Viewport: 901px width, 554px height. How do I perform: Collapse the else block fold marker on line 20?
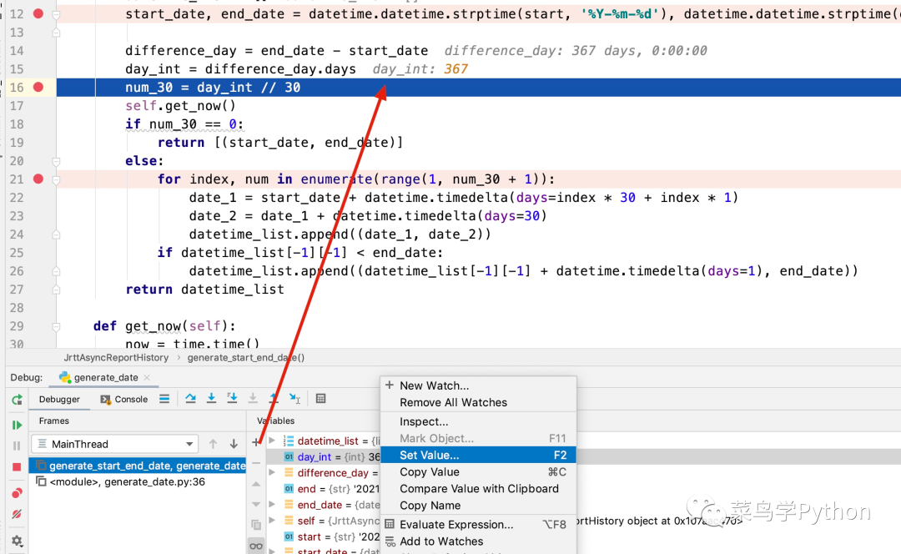tap(57, 162)
